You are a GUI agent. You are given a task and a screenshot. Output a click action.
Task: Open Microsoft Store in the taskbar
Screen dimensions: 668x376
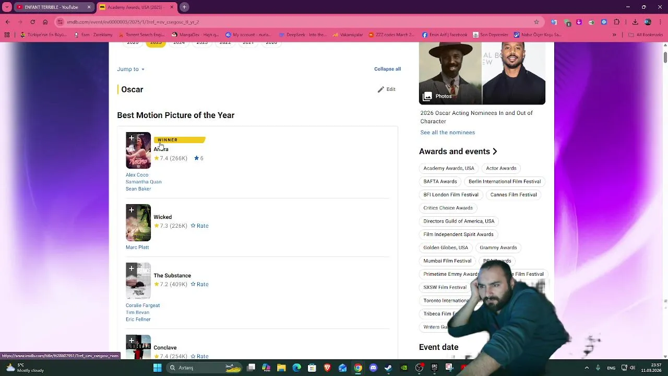[x=312, y=368]
